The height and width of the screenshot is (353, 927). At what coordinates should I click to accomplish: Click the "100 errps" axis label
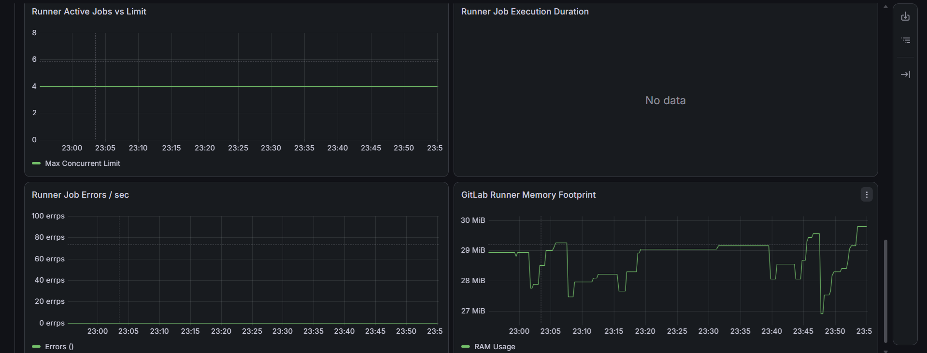pos(48,216)
